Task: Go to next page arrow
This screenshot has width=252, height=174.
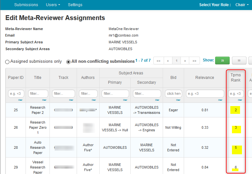Action: pyautogui.click(x=185, y=60)
